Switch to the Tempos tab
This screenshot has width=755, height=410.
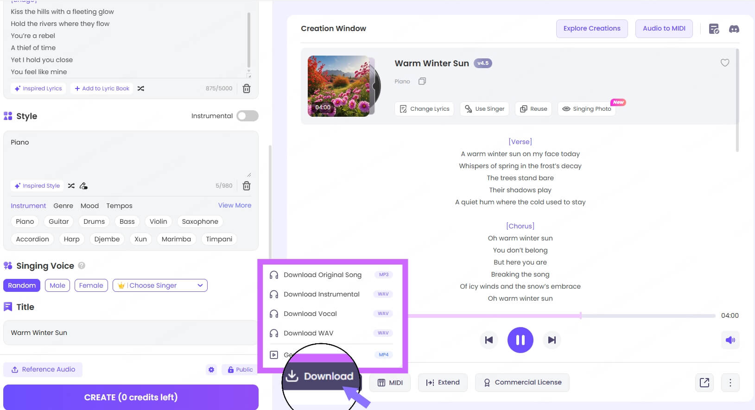point(119,206)
